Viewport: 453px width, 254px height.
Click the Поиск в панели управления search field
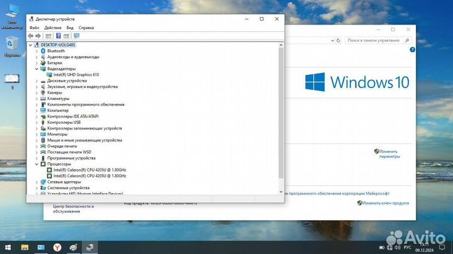pyautogui.click(x=378, y=40)
